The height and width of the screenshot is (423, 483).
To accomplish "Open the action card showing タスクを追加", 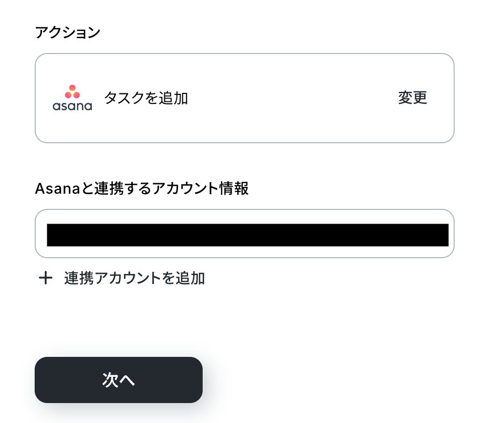I will click(245, 98).
